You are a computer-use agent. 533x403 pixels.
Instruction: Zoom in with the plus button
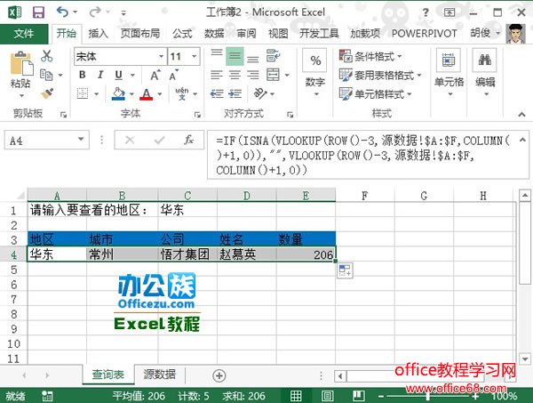coord(475,396)
